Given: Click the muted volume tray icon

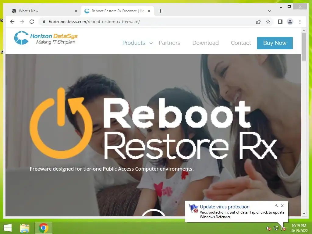Looking at the screenshot, I should click(x=268, y=229).
